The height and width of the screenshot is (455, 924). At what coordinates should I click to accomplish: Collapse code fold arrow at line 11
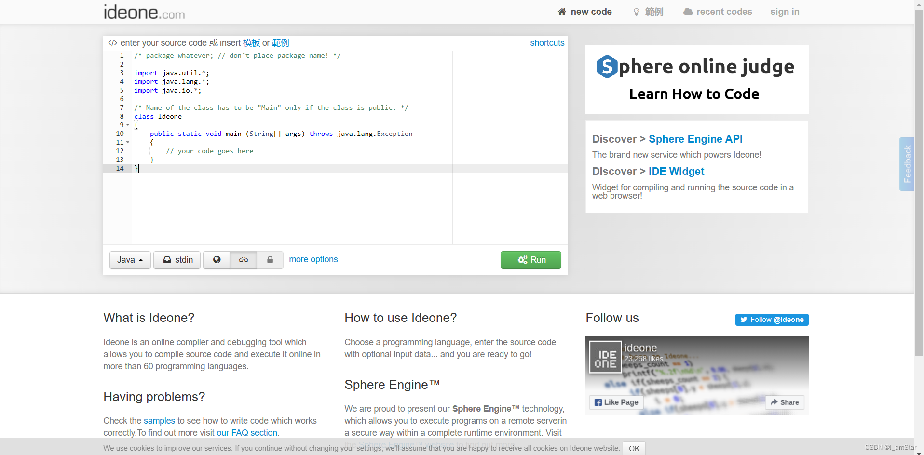point(128,142)
